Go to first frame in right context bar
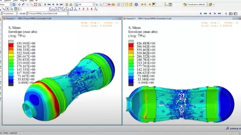 [205, 13]
